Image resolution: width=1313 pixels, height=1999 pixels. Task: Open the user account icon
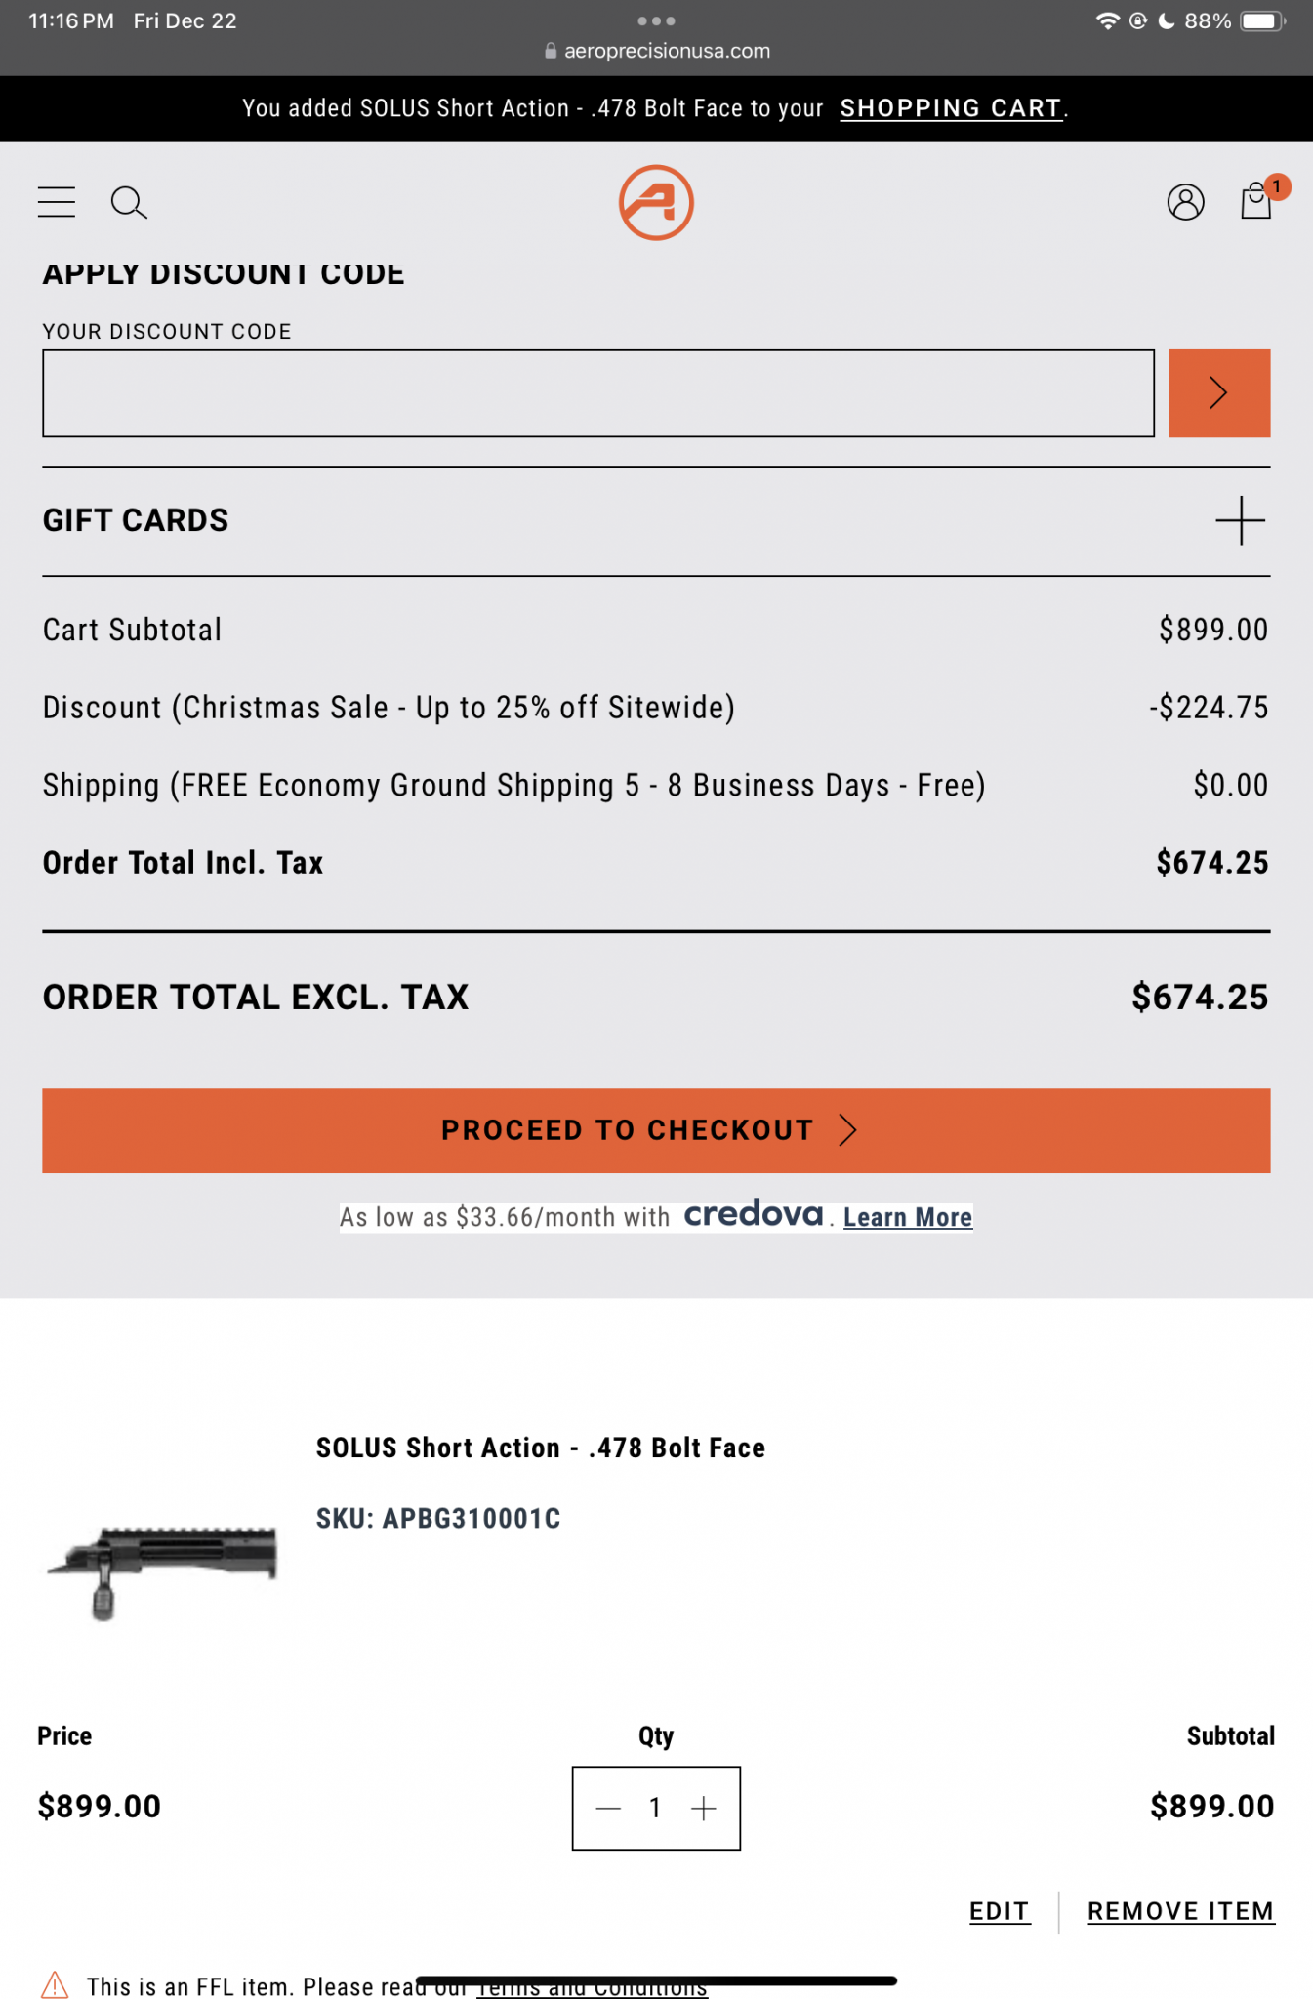tap(1185, 202)
